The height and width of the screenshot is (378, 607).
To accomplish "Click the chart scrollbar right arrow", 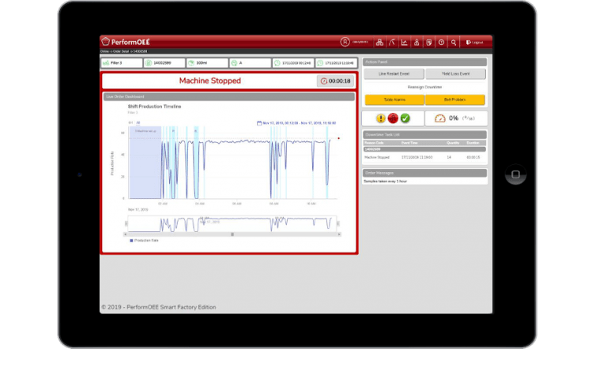I will (x=339, y=234).
